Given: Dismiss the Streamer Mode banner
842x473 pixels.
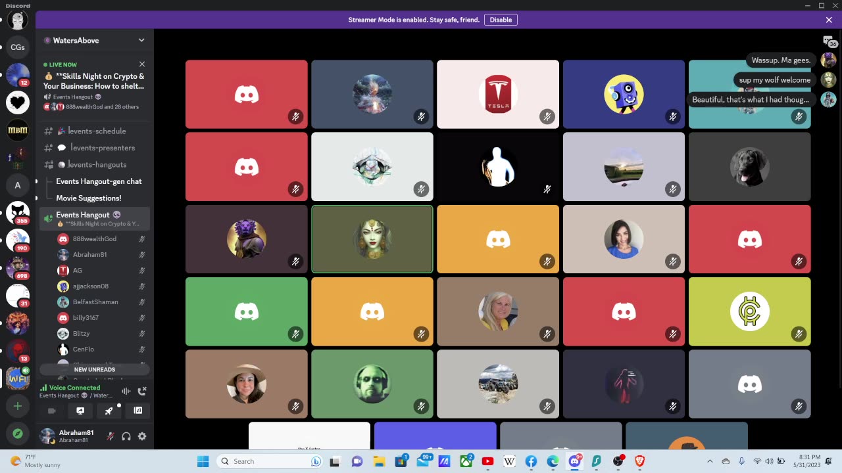Looking at the screenshot, I should 829,20.
